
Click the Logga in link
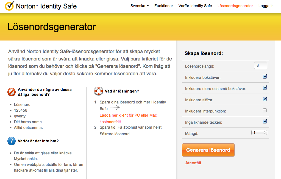pyautogui.click(x=266, y=6)
